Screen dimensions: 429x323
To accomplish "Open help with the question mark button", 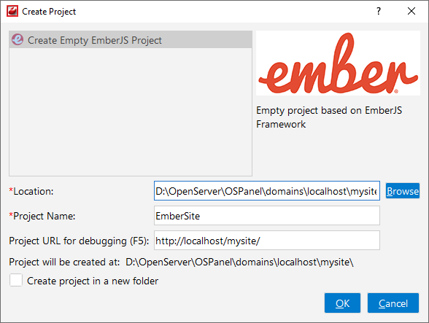I will tap(379, 11).
